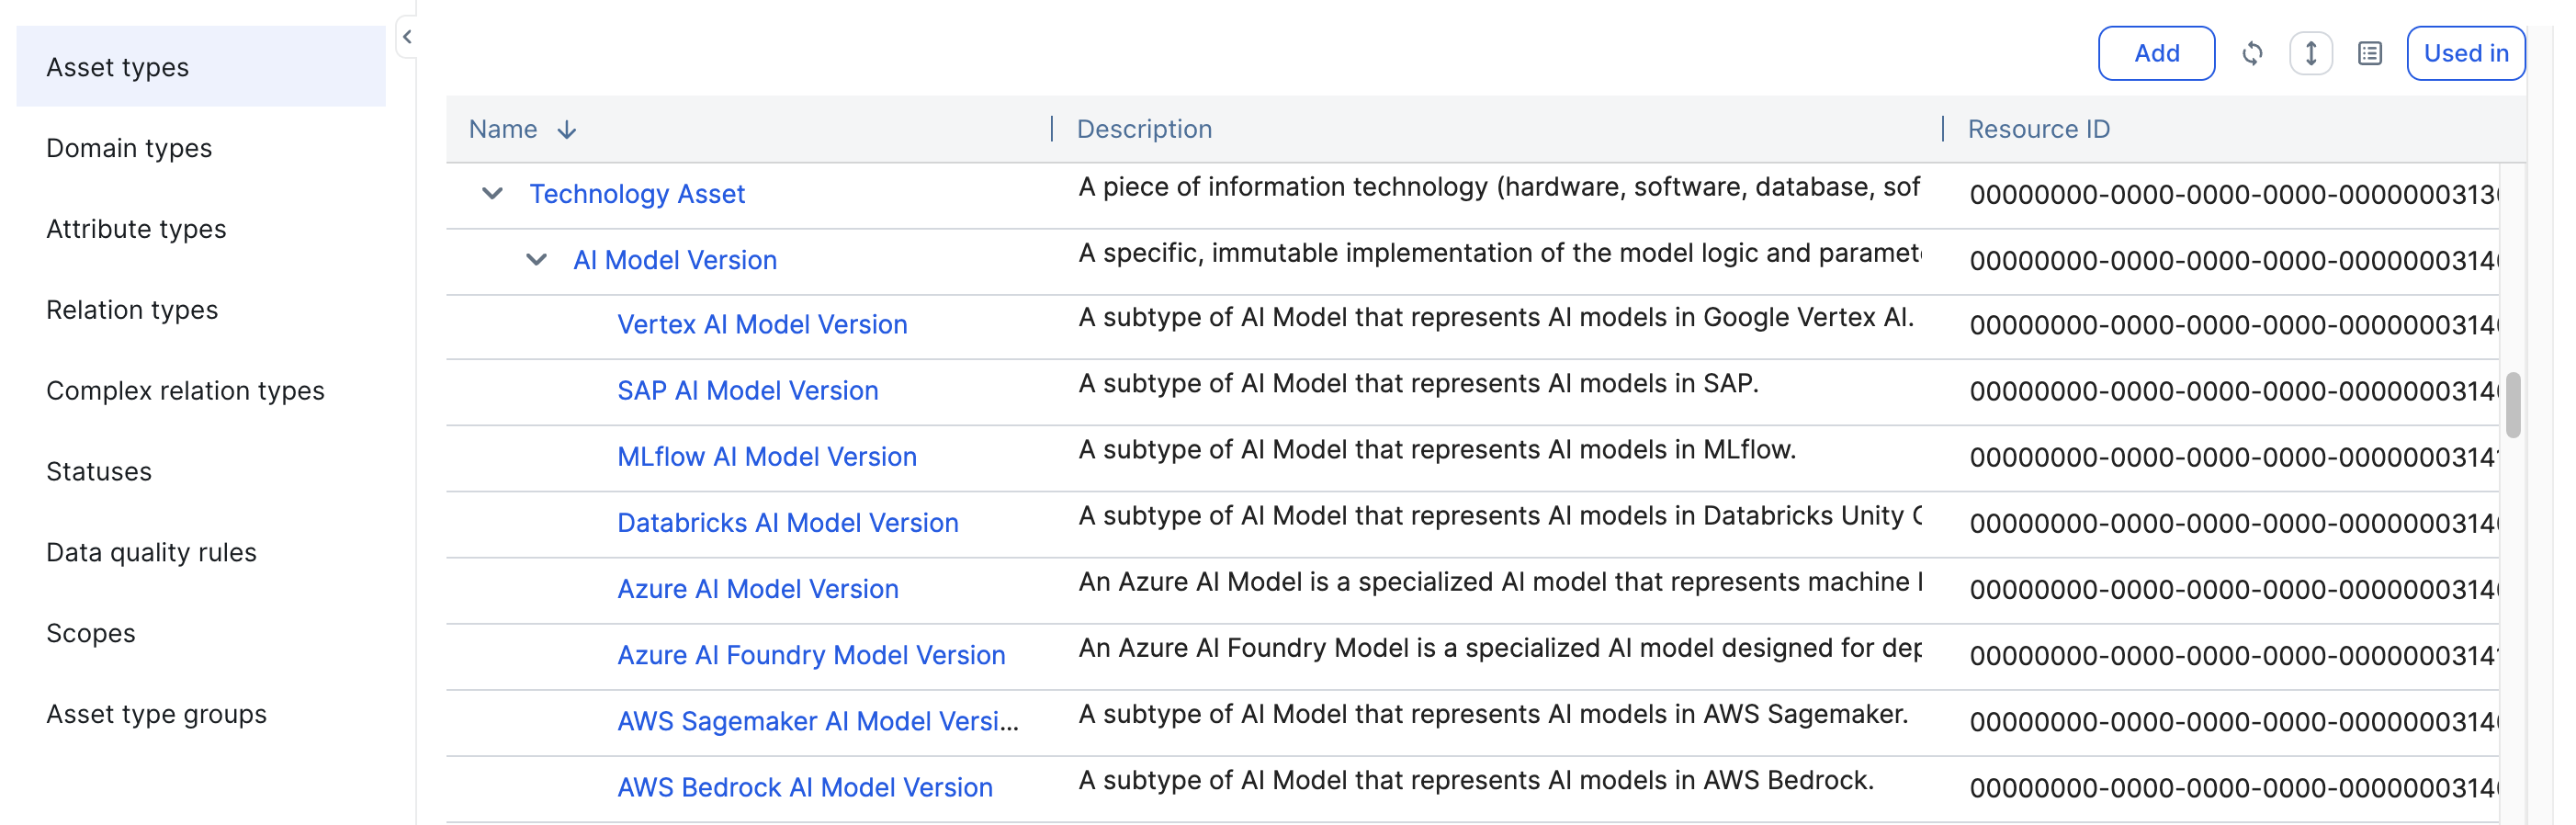The width and height of the screenshot is (2576, 825).
Task: Select Statuses from the sidebar
Action: coord(99,472)
